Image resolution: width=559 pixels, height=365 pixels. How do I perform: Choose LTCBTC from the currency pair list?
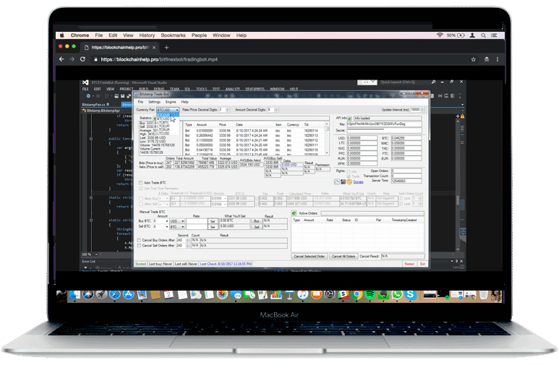pos(163,122)
